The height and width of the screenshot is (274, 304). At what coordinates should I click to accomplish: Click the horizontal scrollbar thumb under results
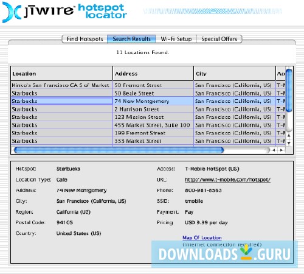[x=119, y=150]
